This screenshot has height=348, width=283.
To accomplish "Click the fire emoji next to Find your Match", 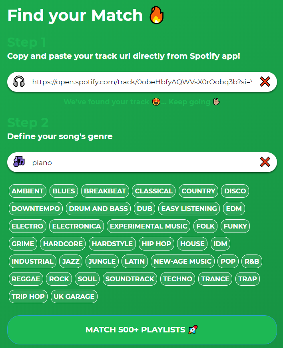I will (157, 15).
